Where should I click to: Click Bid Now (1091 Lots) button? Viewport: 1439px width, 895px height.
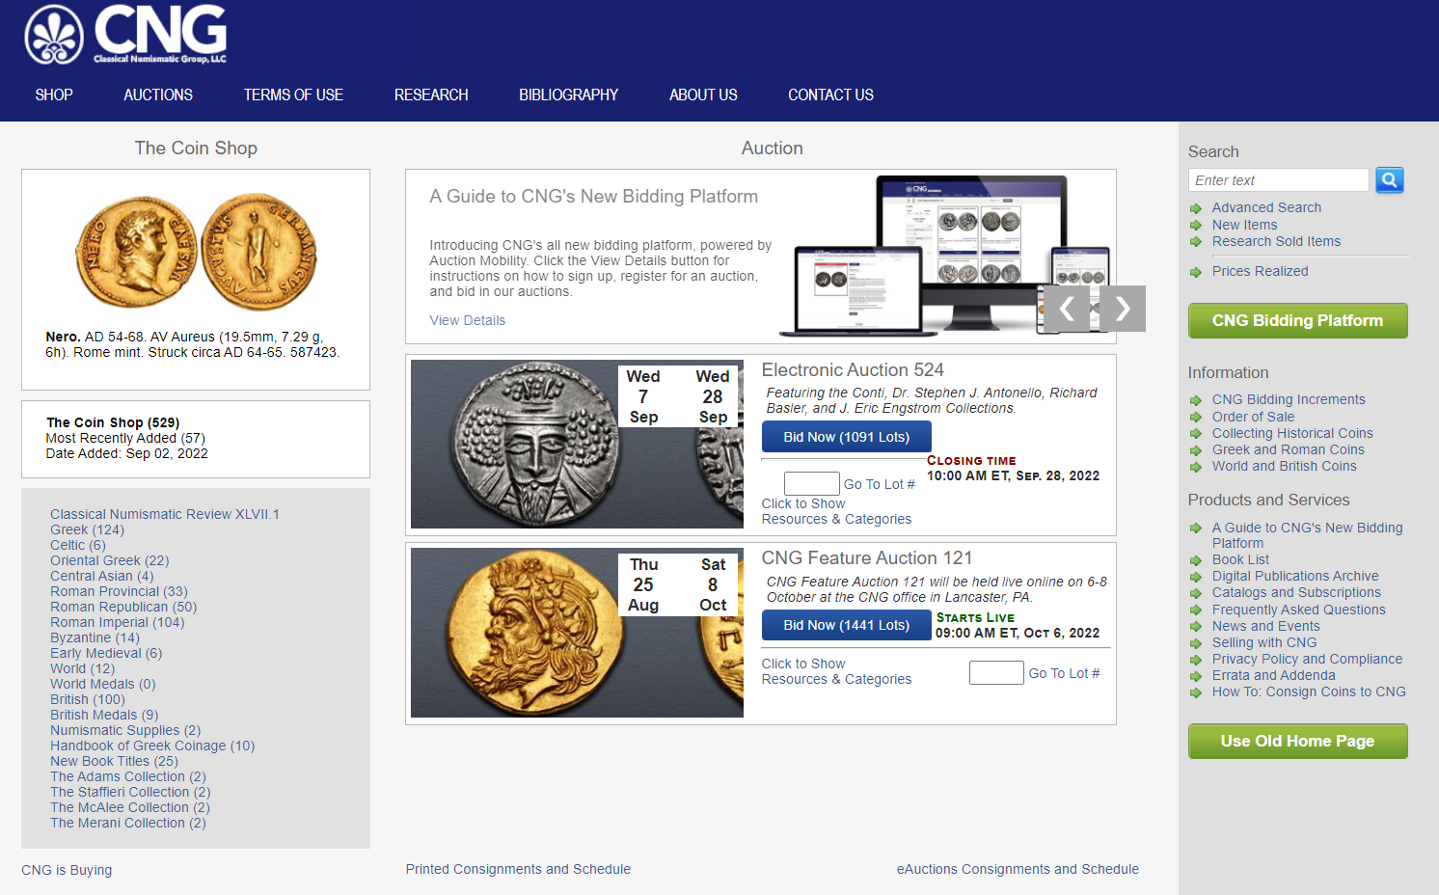tap(847, 437)
